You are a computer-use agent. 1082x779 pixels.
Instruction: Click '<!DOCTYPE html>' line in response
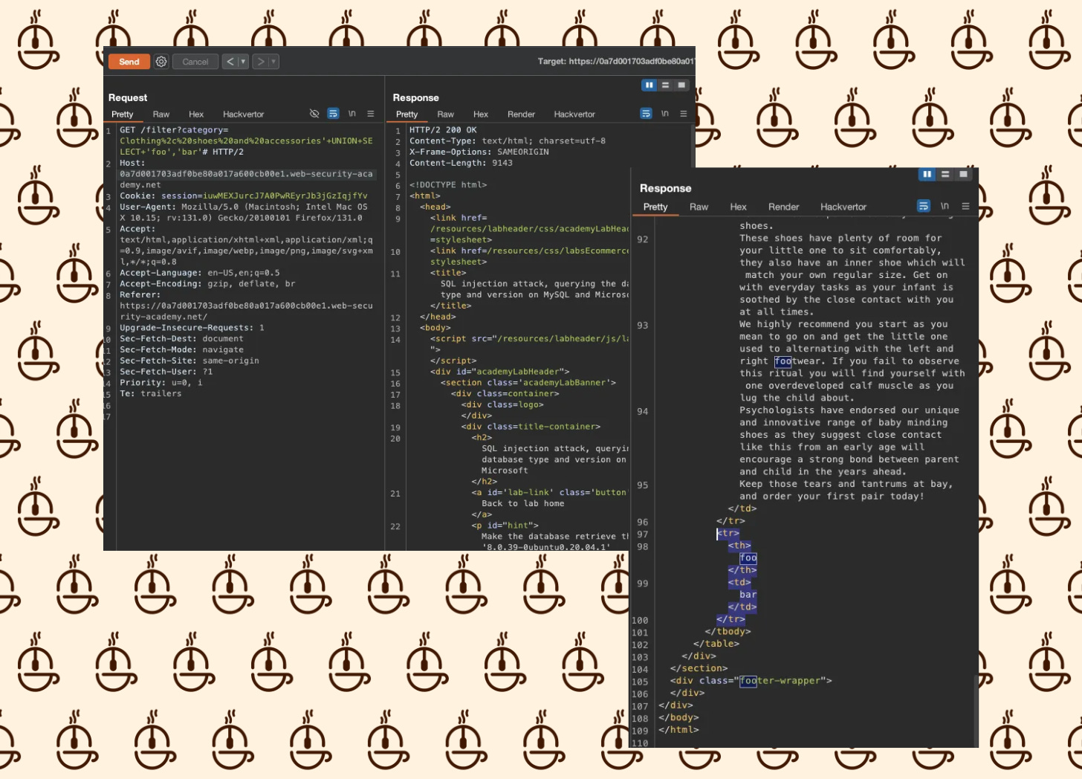tap(449, 185)
